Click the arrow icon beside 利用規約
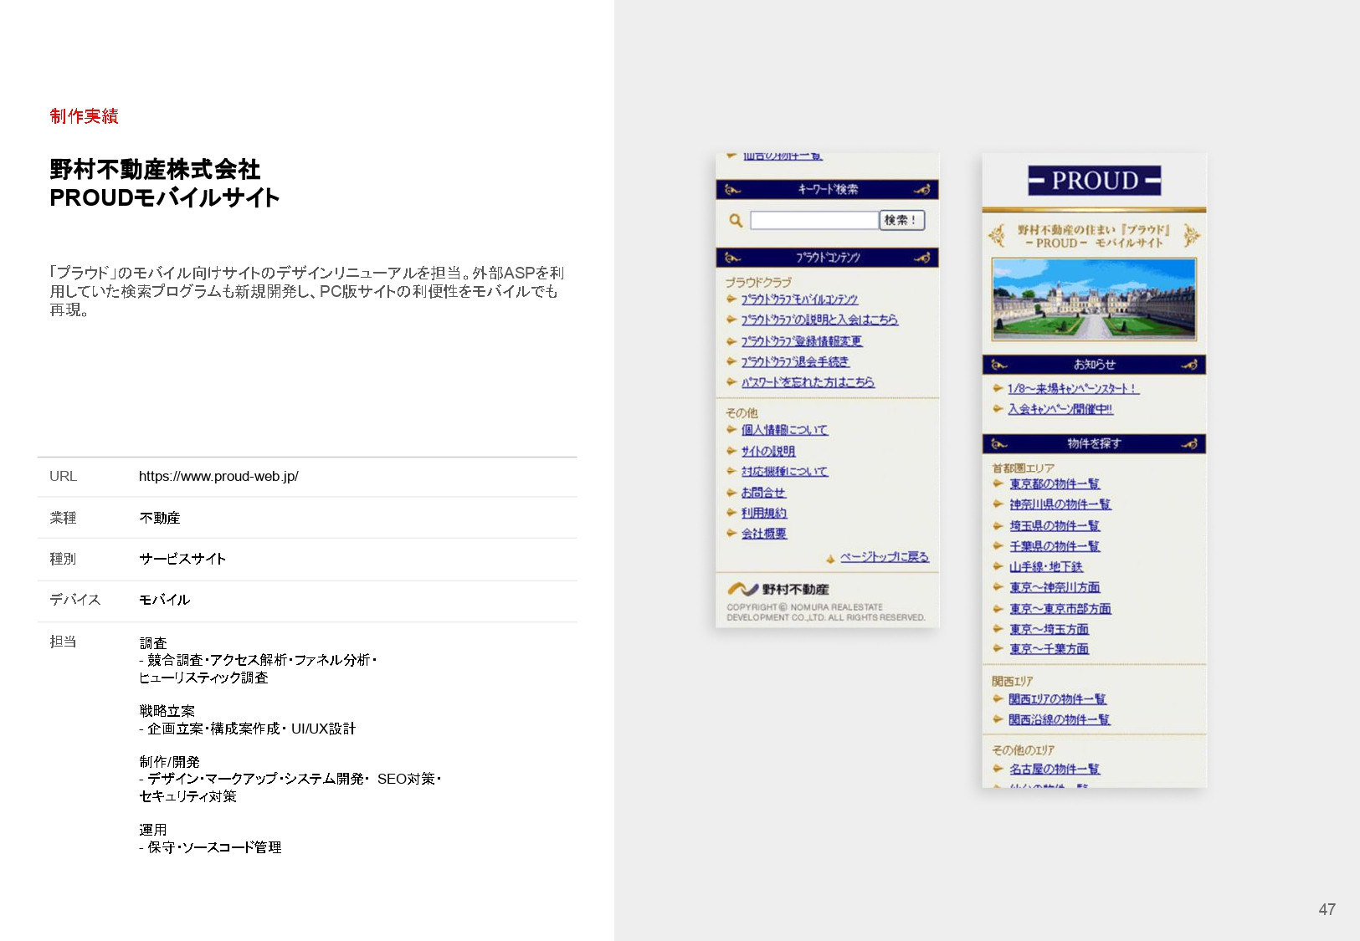The image size is (1360, 941). [731, 513]
